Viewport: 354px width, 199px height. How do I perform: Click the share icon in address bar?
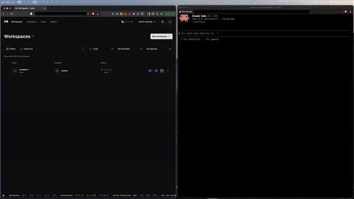(x=88, y=14)
